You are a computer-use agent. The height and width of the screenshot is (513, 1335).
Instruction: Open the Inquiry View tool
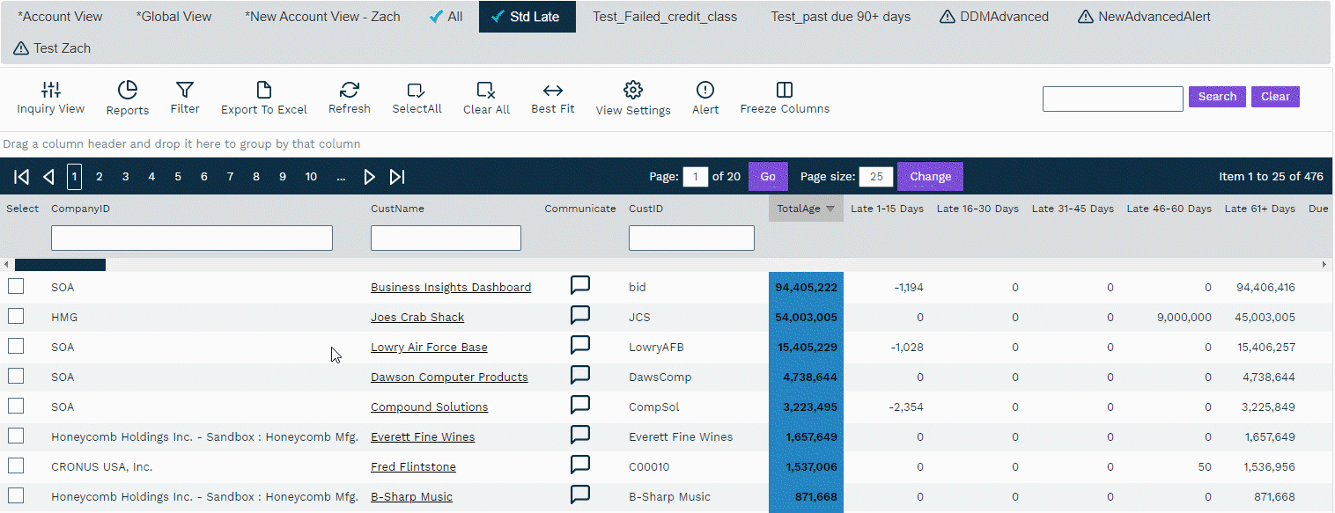[51, 98]
